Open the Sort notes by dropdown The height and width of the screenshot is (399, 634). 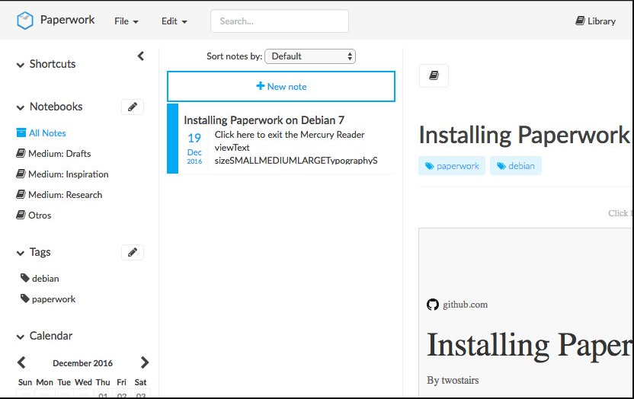[310, 56]
